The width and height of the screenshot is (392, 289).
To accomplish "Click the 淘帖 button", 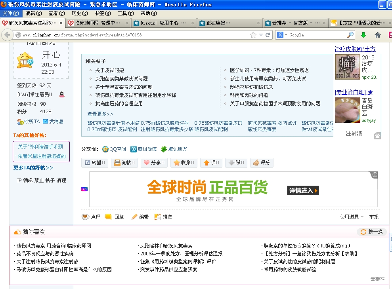I will coord(124,163).
